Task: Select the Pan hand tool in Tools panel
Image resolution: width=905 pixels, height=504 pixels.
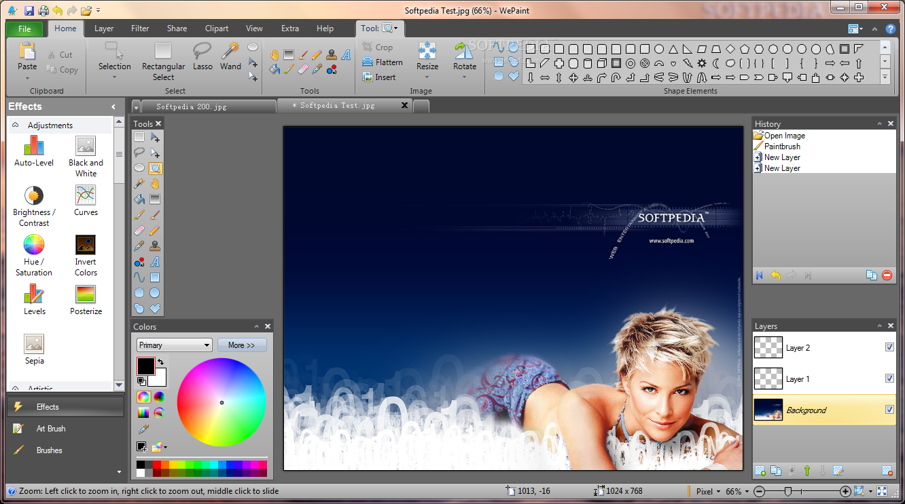Action: click(155, 183)
